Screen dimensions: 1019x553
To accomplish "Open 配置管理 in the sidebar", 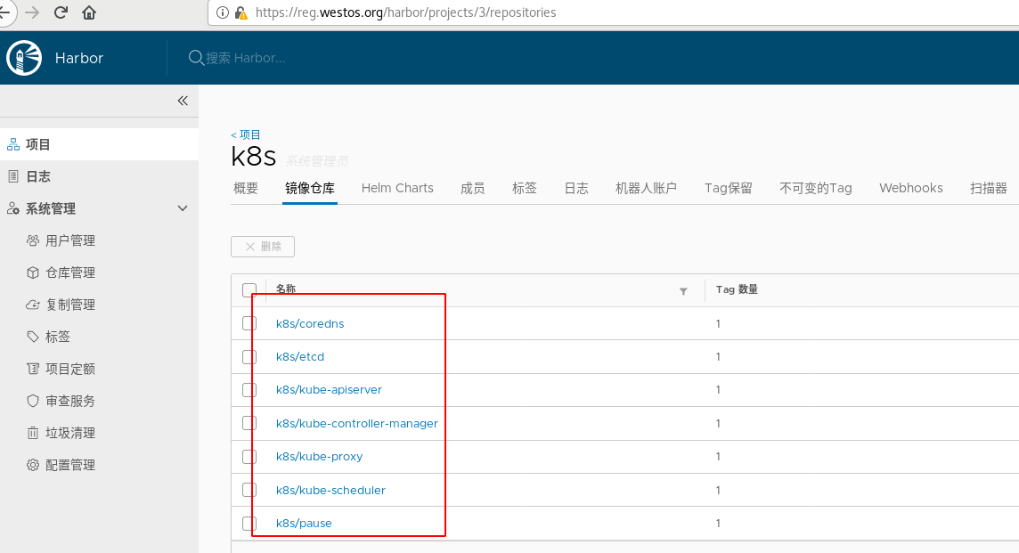I will [70, 465].
